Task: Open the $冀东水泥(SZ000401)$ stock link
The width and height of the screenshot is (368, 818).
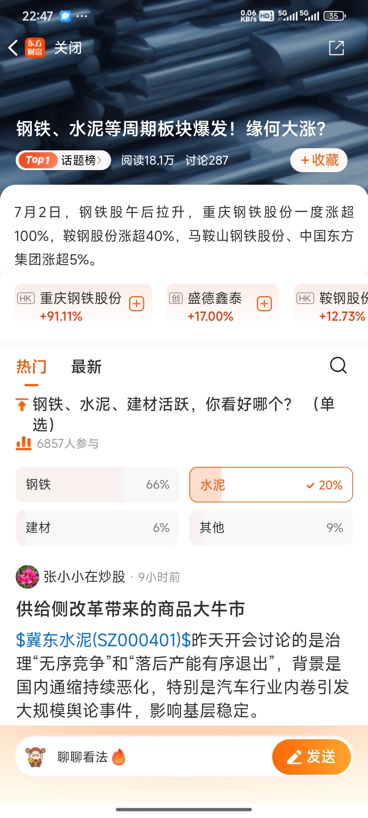Action: 104,640
